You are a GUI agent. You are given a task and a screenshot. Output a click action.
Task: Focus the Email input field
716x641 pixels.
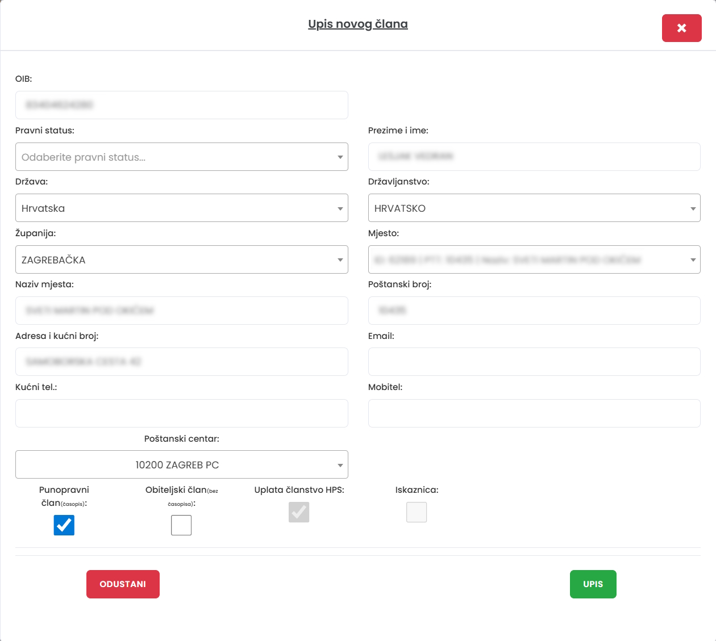coord(534,362)
